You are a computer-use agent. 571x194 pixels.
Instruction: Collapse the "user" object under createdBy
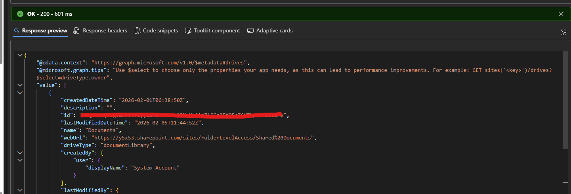20,160
